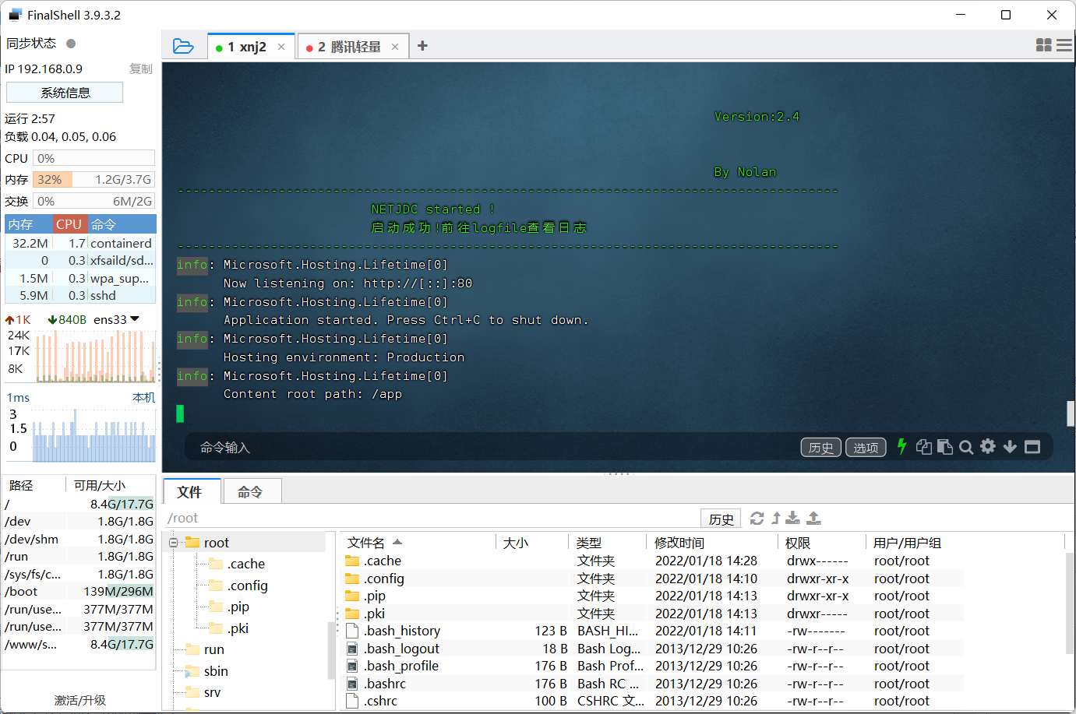1076x714 pixels.
Task: Click the green lightning quick command icon
Action: coord(901,446)
